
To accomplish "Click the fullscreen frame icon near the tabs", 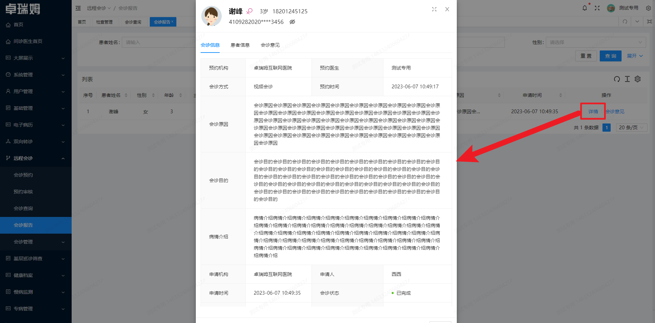I will point(650,21).
